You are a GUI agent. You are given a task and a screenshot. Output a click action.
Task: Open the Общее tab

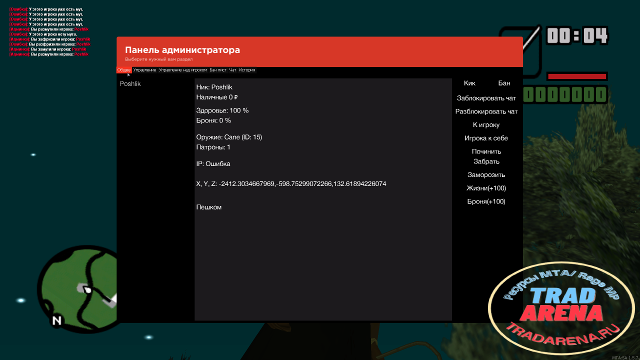(x=124, y=70)
